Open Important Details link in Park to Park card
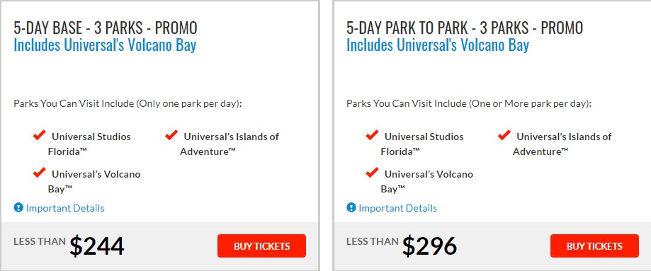651x271 pixels. point(397,208)
